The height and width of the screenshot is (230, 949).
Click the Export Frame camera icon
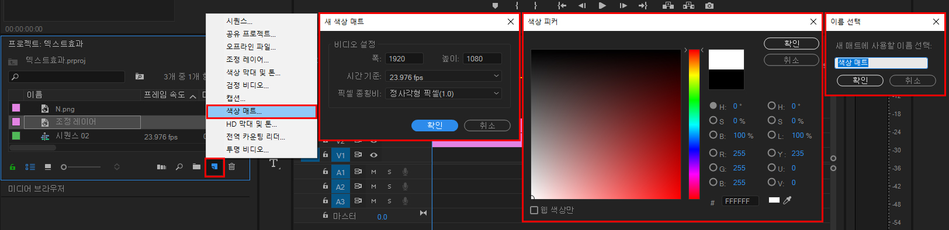(x=709, y=5)
